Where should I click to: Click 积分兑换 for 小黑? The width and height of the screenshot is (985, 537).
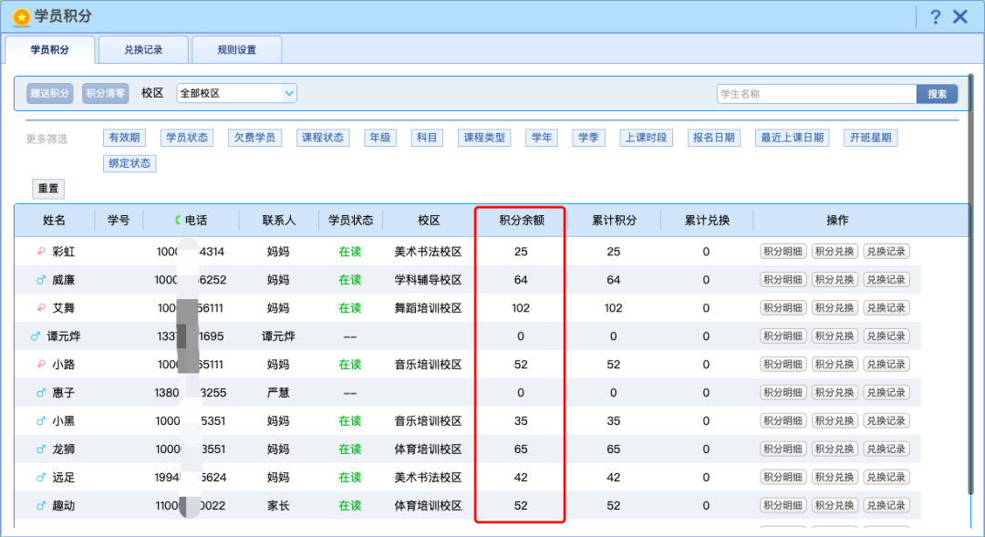tap(835, 421)
